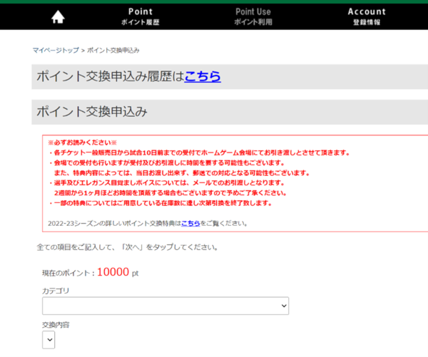Click the ポイント交換申込み履歴は banner text
Viewport: 428px width, 357px height.
110,76
